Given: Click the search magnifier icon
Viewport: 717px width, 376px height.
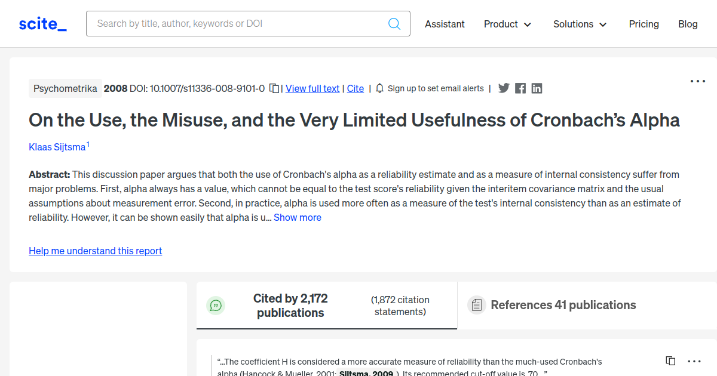Looking at the screenshot, I should (394, 23).
